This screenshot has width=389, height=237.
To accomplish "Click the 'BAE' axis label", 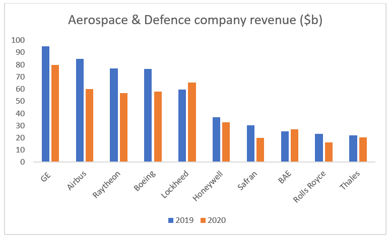I will click(x=285, y=177).
